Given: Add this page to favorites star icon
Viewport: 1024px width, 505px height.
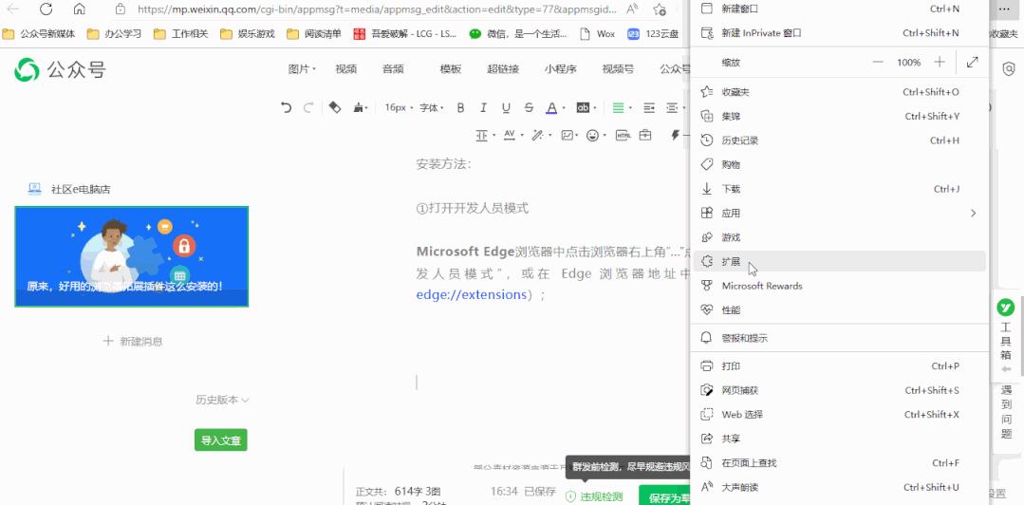Looking at the screenshot, I should point(661,9).
